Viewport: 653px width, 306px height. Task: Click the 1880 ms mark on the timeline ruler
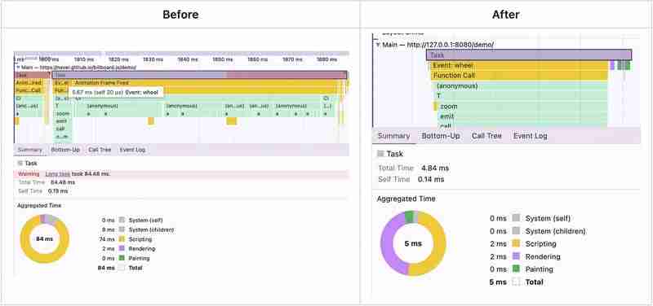pyautogui.click(x=326, y=59)
